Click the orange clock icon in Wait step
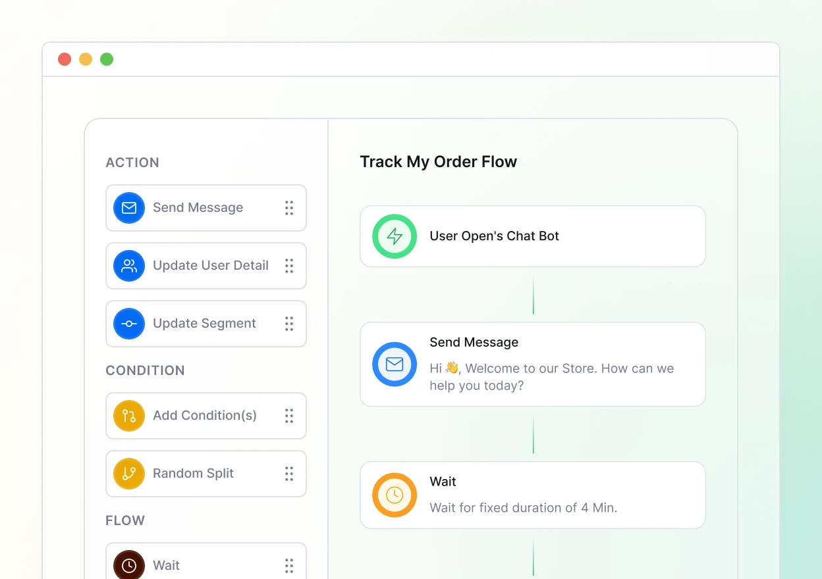The image size is (822, 579). tap(395, 495)
